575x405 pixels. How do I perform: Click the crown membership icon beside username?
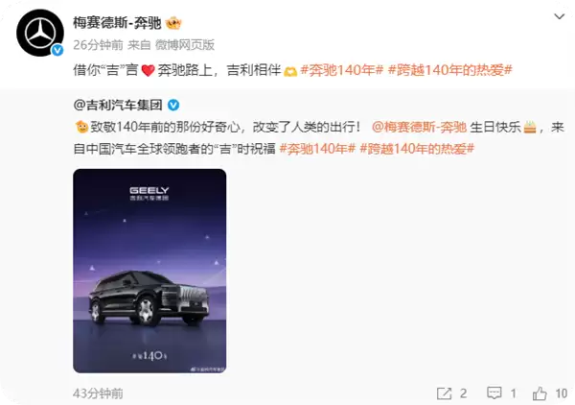pyautogui.click(x=173, y=23)
